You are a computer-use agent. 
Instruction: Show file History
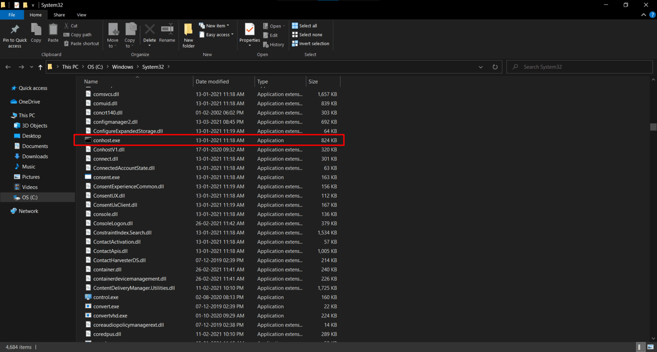pyautogui.click(x=274, y=45)
